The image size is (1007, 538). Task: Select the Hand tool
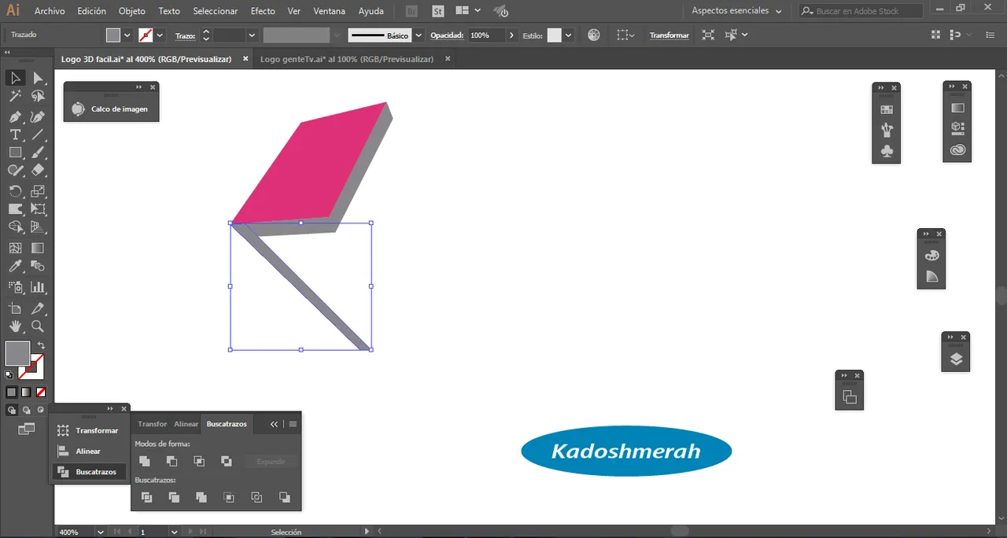tap(15, 326)
